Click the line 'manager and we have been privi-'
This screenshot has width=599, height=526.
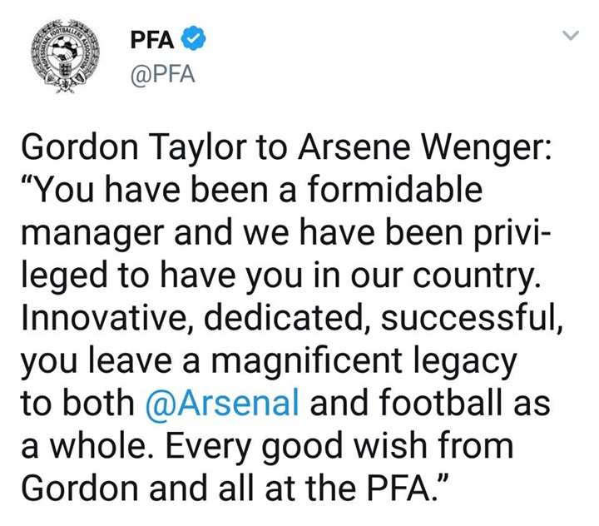click(285, 233)
